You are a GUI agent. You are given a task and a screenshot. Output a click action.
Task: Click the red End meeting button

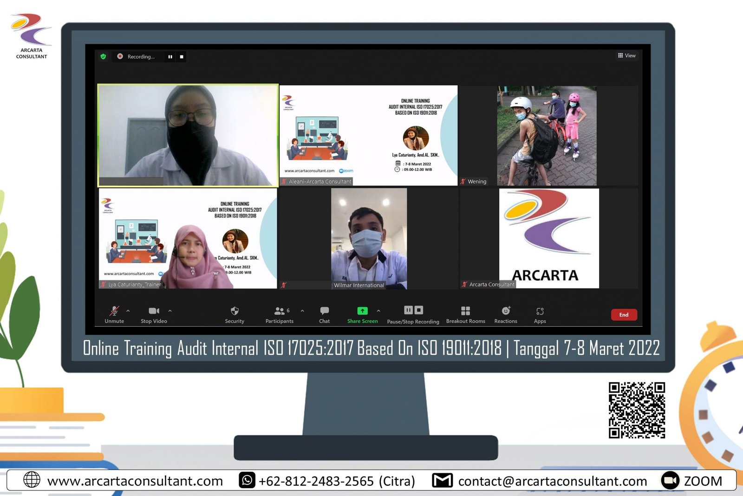[x=624, y=315]
